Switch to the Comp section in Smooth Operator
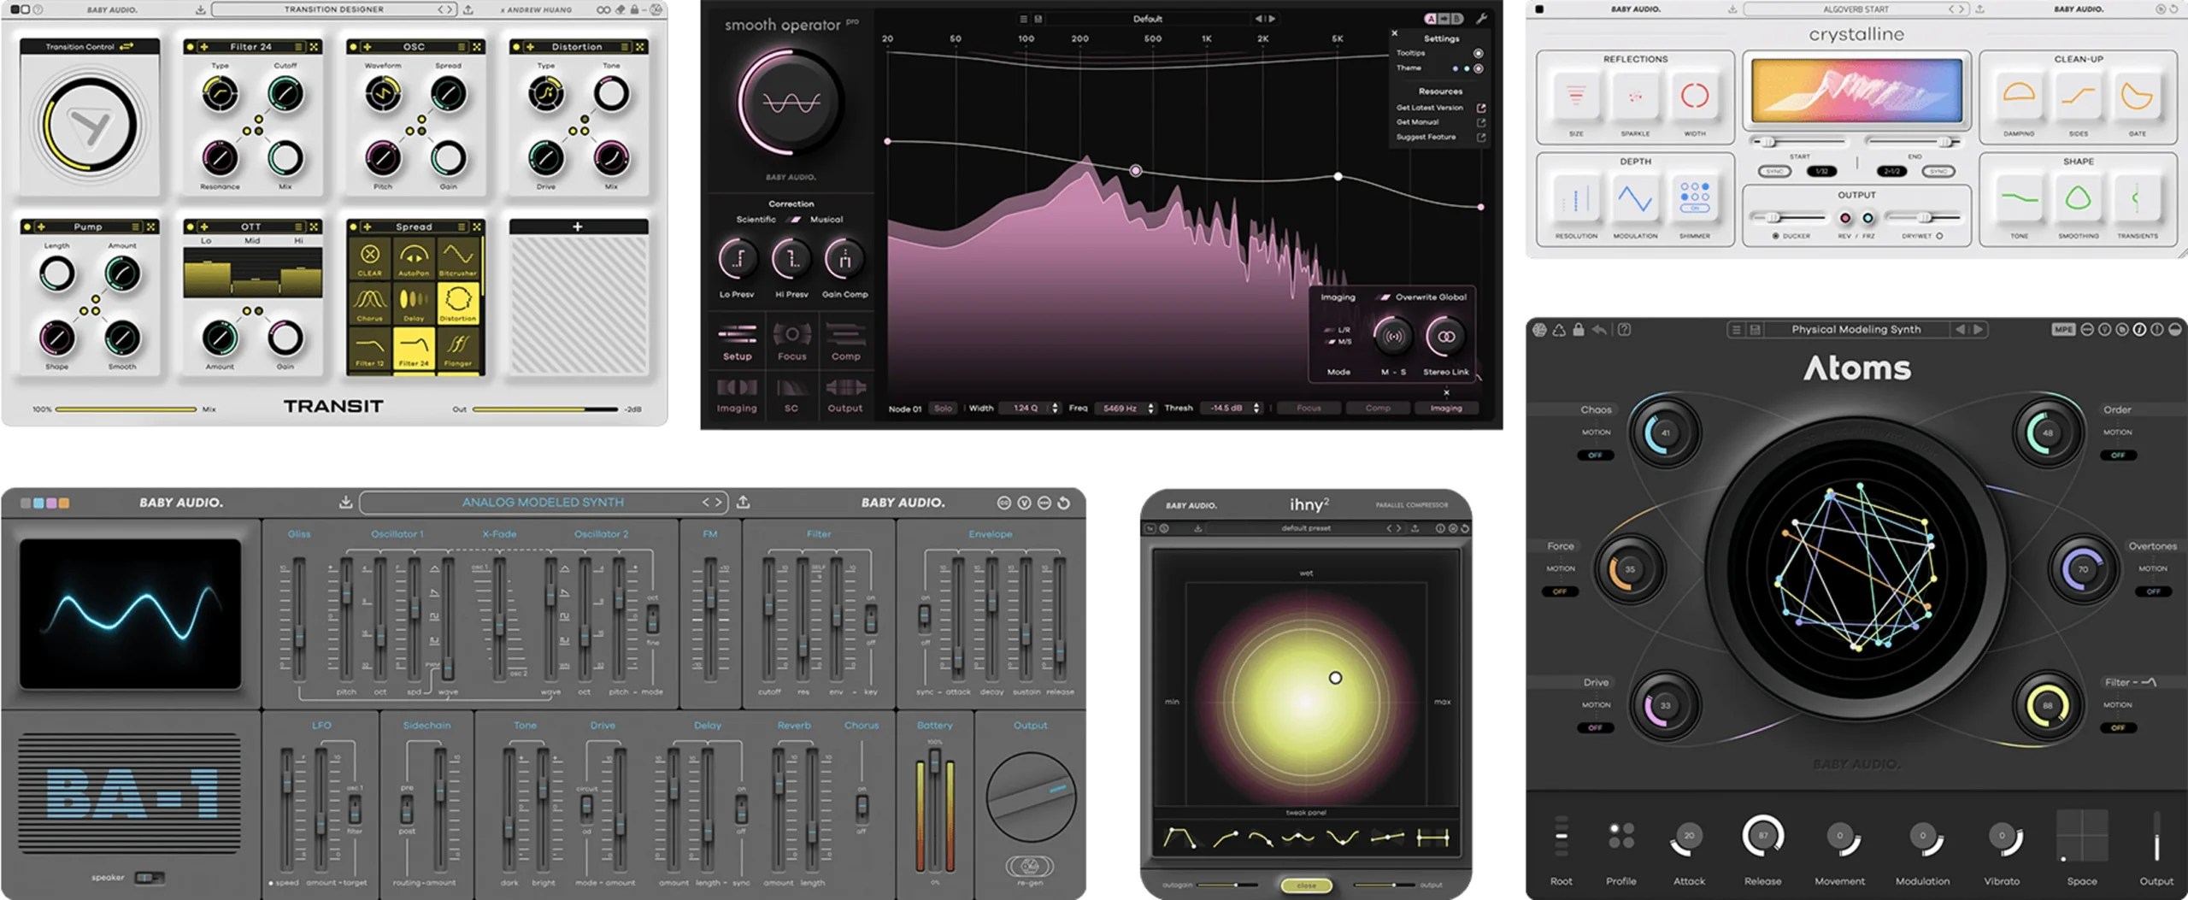 point(845,342)
